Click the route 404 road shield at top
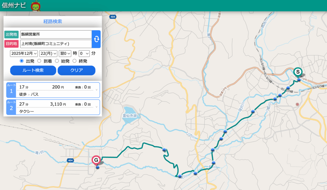Viewport: 327px width, 190px height. (x=112, y=17)
